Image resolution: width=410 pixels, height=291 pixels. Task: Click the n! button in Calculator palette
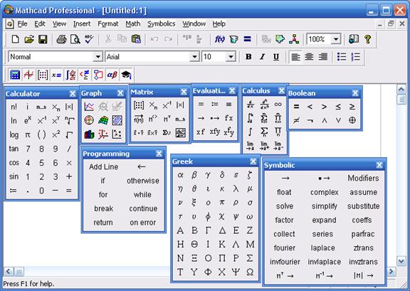coord(14,107)
